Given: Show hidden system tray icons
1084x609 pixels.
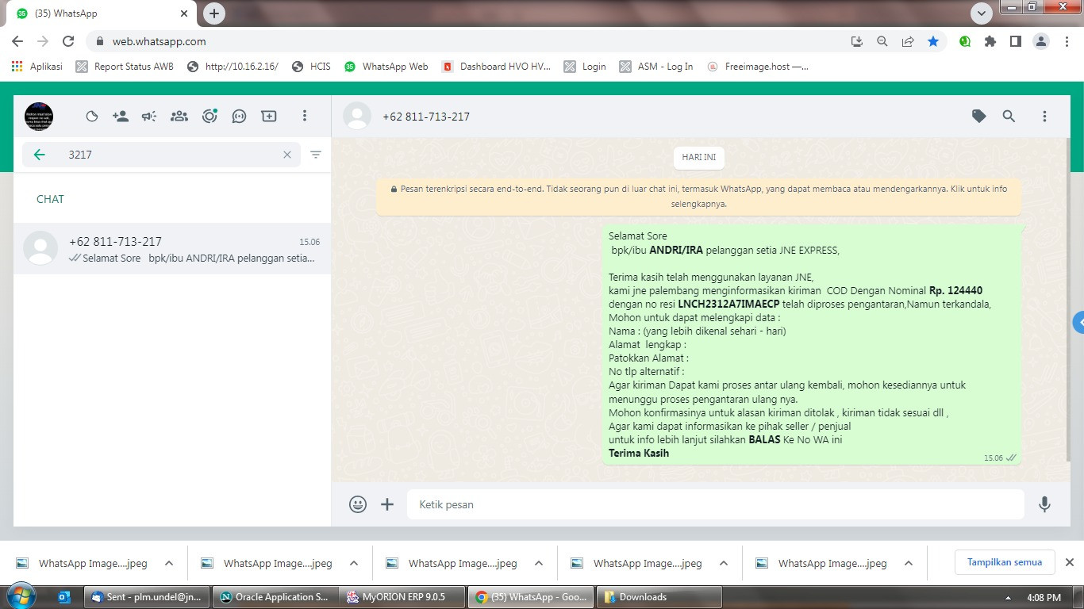Looking at the screenshot, I should pos(1008,598).
